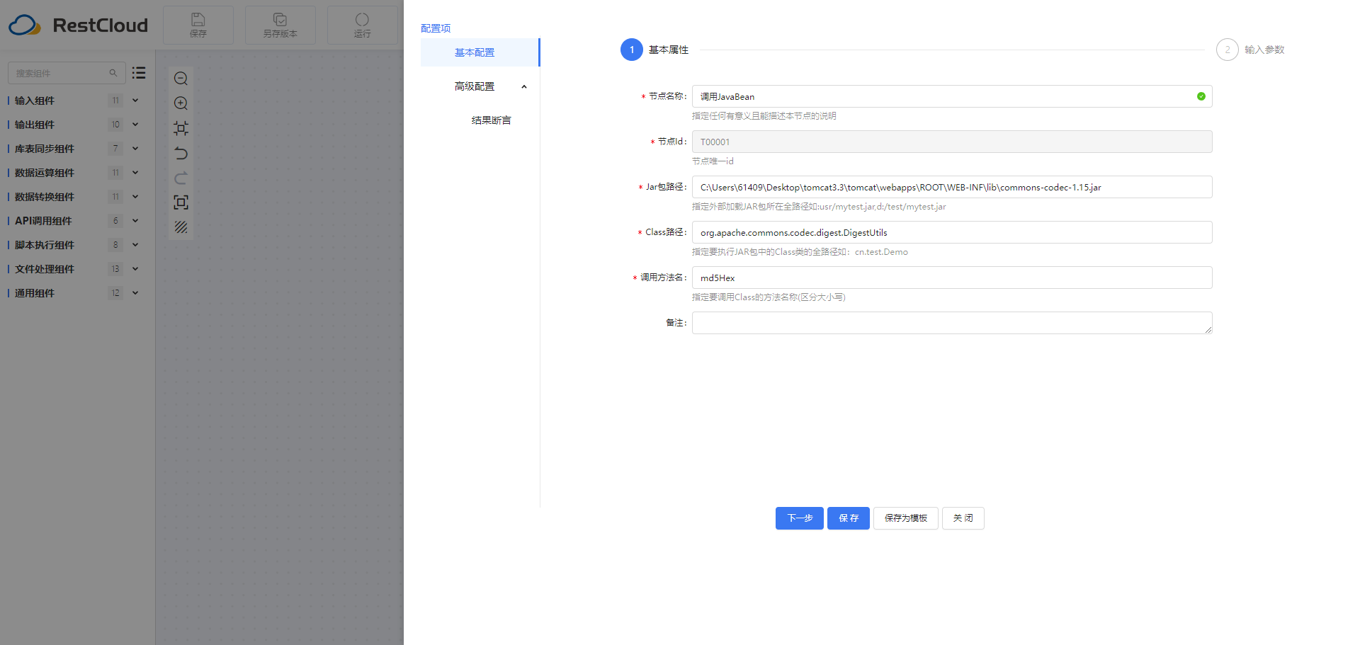Zoom in the canvas
1360x645 pixels.
pyautogui.click(x=181, y=103)
